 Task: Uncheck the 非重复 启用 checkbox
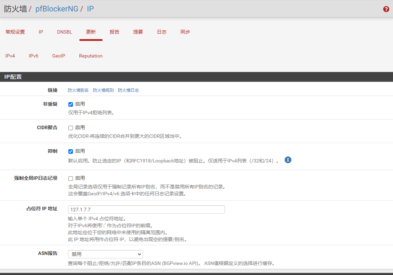[x=71, y=104]
